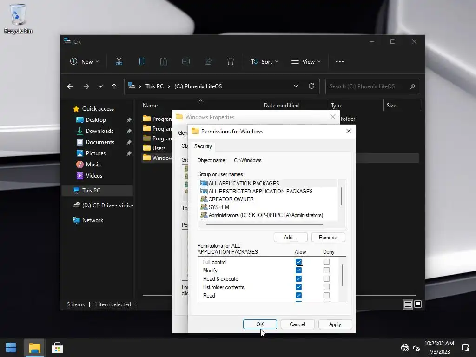Switch to large thumbnails view icon in status bar
The height and width of the screenshot is (357, 476).
[x=418, y=304]
